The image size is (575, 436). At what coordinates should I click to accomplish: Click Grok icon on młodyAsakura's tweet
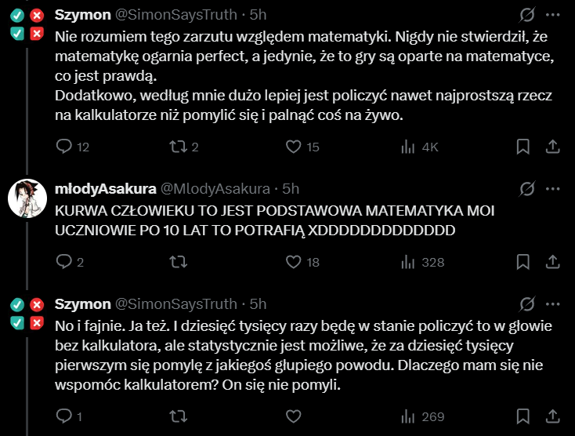(527, 188)
